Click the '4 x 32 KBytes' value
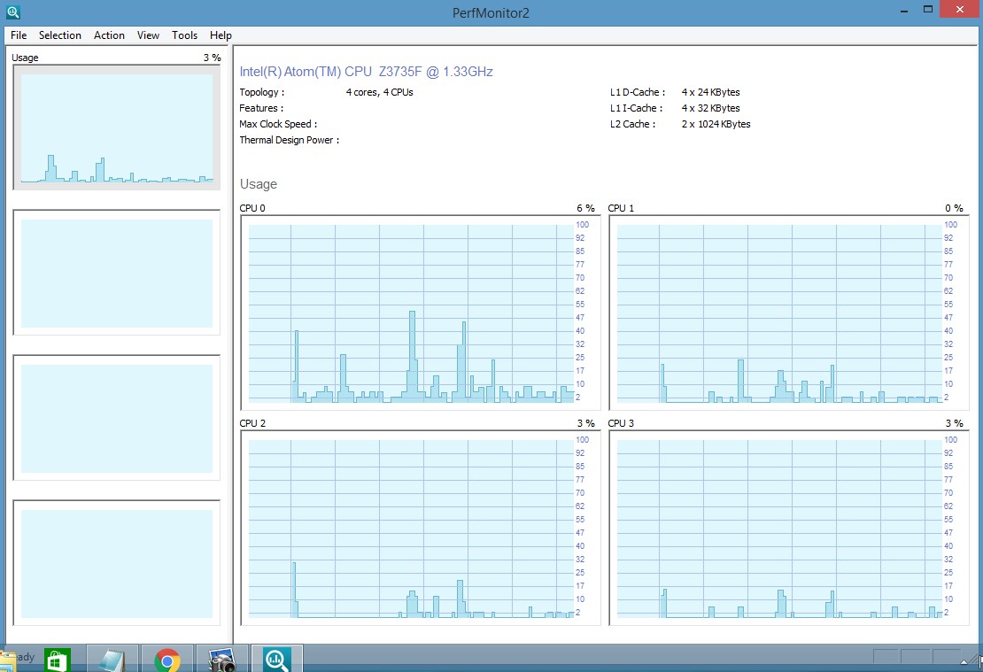983x672 pixels. coord(711,108)
